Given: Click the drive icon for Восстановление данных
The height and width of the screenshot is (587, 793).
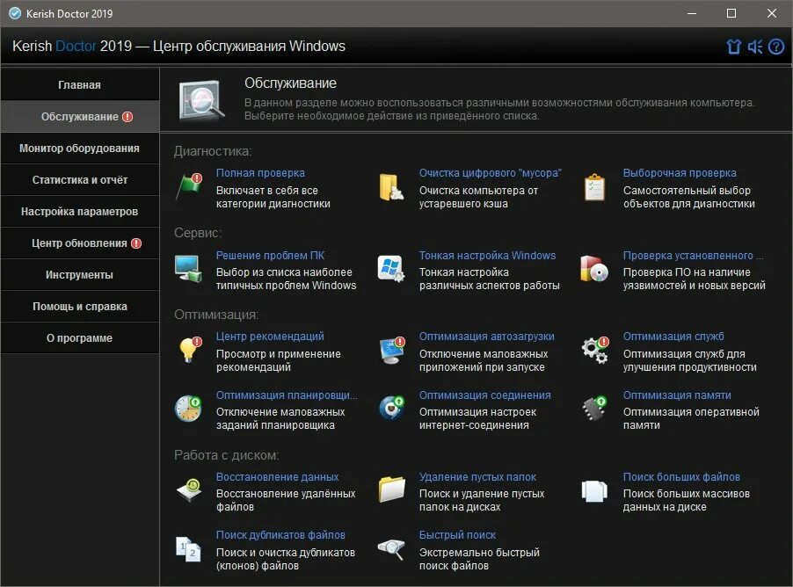Looking at the screenshot, I should (189, 490).
